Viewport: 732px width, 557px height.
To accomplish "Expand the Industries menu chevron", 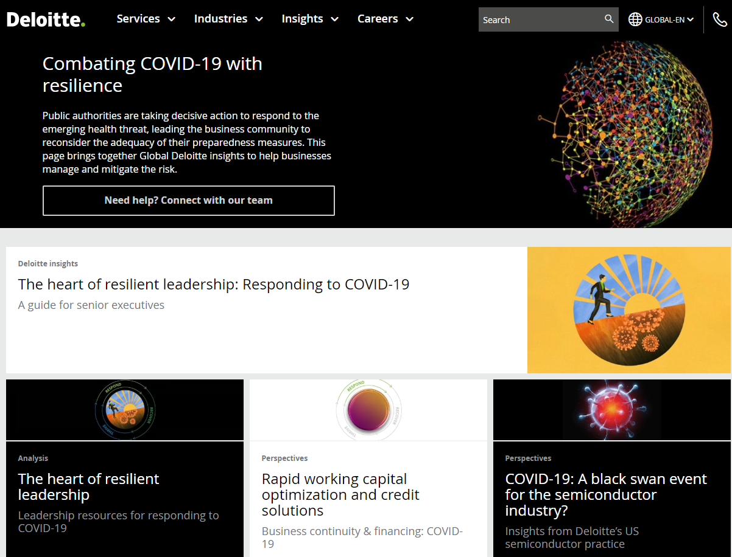I will click(x=259, y=19).
